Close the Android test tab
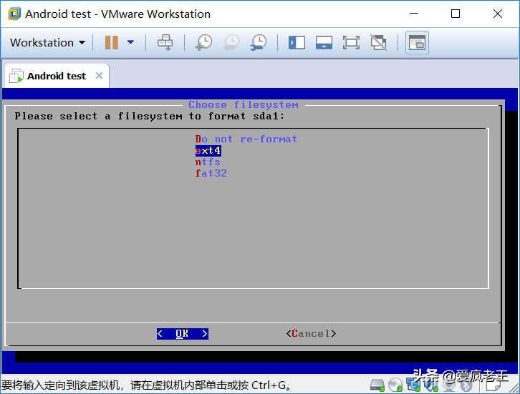This screenshot has height=394, width=520. [99, 76]
